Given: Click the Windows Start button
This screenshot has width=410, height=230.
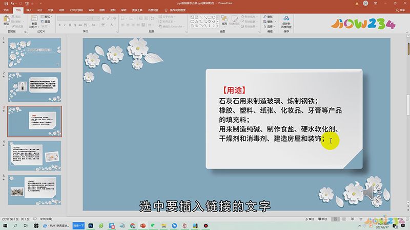Looking at the screenshot, I should click(5, 225).
